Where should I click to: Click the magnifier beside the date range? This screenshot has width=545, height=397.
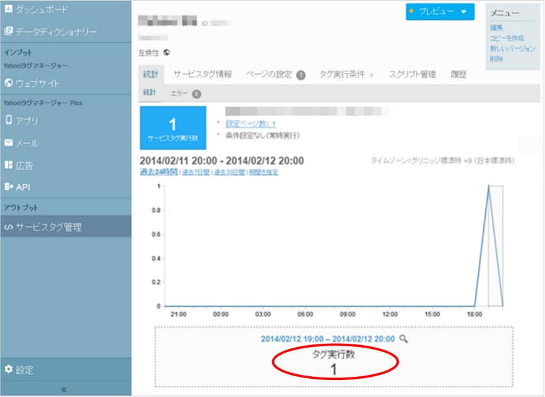[403, 339]
